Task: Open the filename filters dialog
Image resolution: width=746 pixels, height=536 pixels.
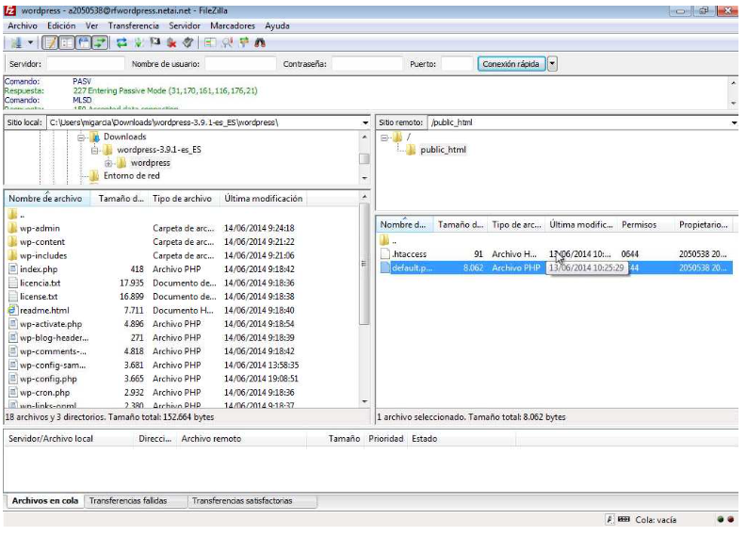Action: [x=210, y=42]
